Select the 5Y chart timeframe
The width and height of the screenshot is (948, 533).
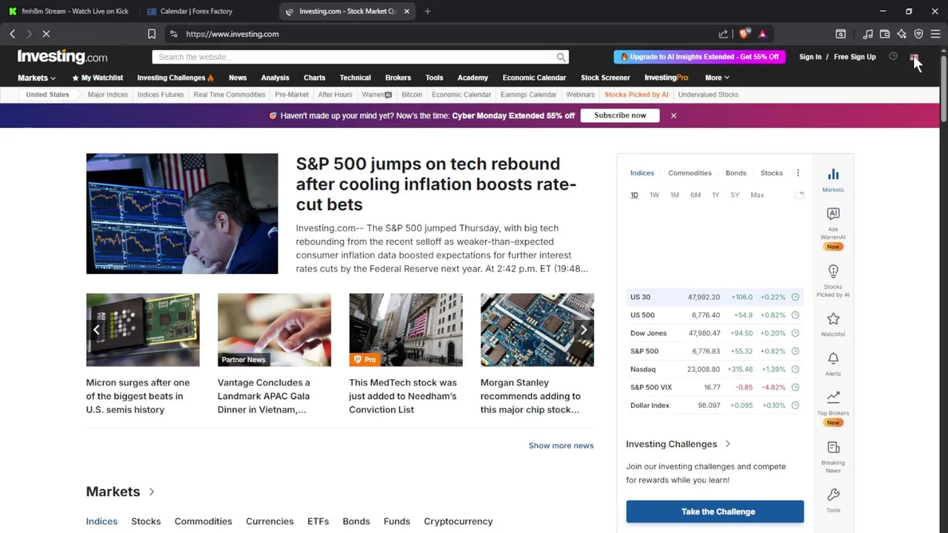click(x=735, y=195)
